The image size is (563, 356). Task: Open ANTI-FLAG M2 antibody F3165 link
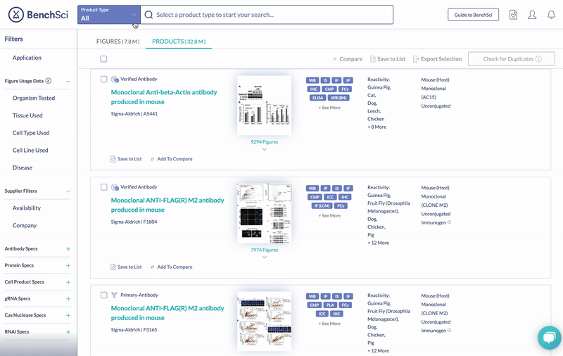(167, 313)
